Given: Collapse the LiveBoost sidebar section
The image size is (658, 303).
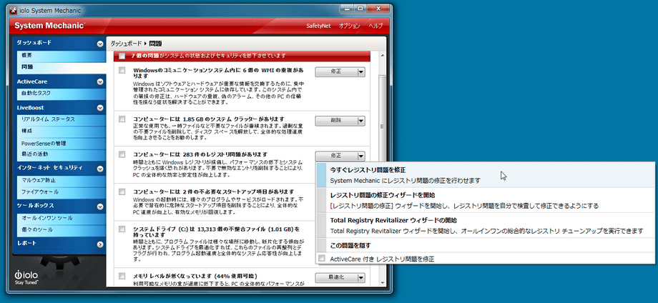Looking at the screenshot, I should (x=100, y=108).
